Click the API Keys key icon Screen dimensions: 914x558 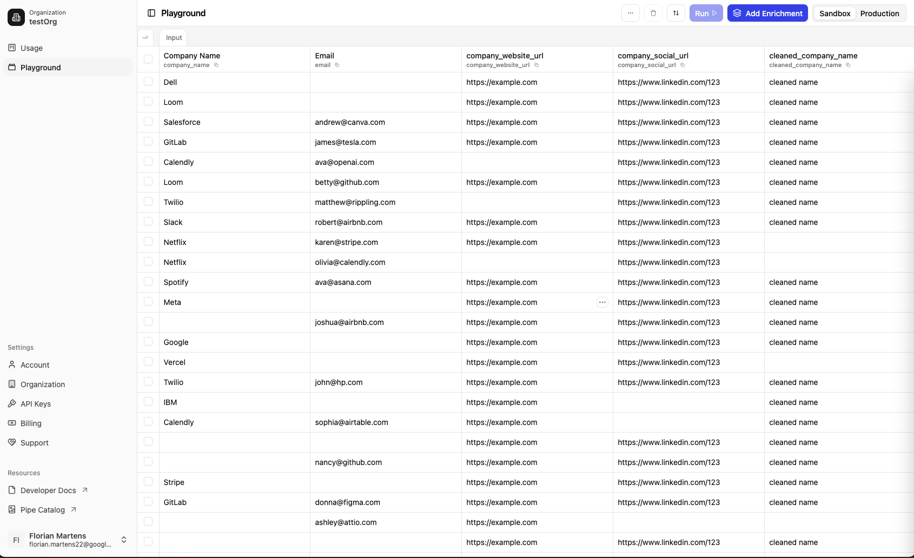(12, 403)
